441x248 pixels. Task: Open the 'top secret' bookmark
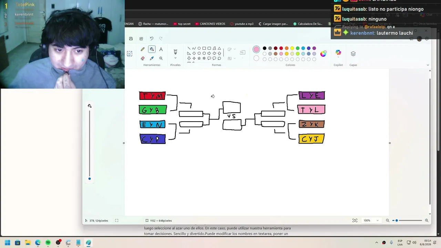tap(182, 24)
